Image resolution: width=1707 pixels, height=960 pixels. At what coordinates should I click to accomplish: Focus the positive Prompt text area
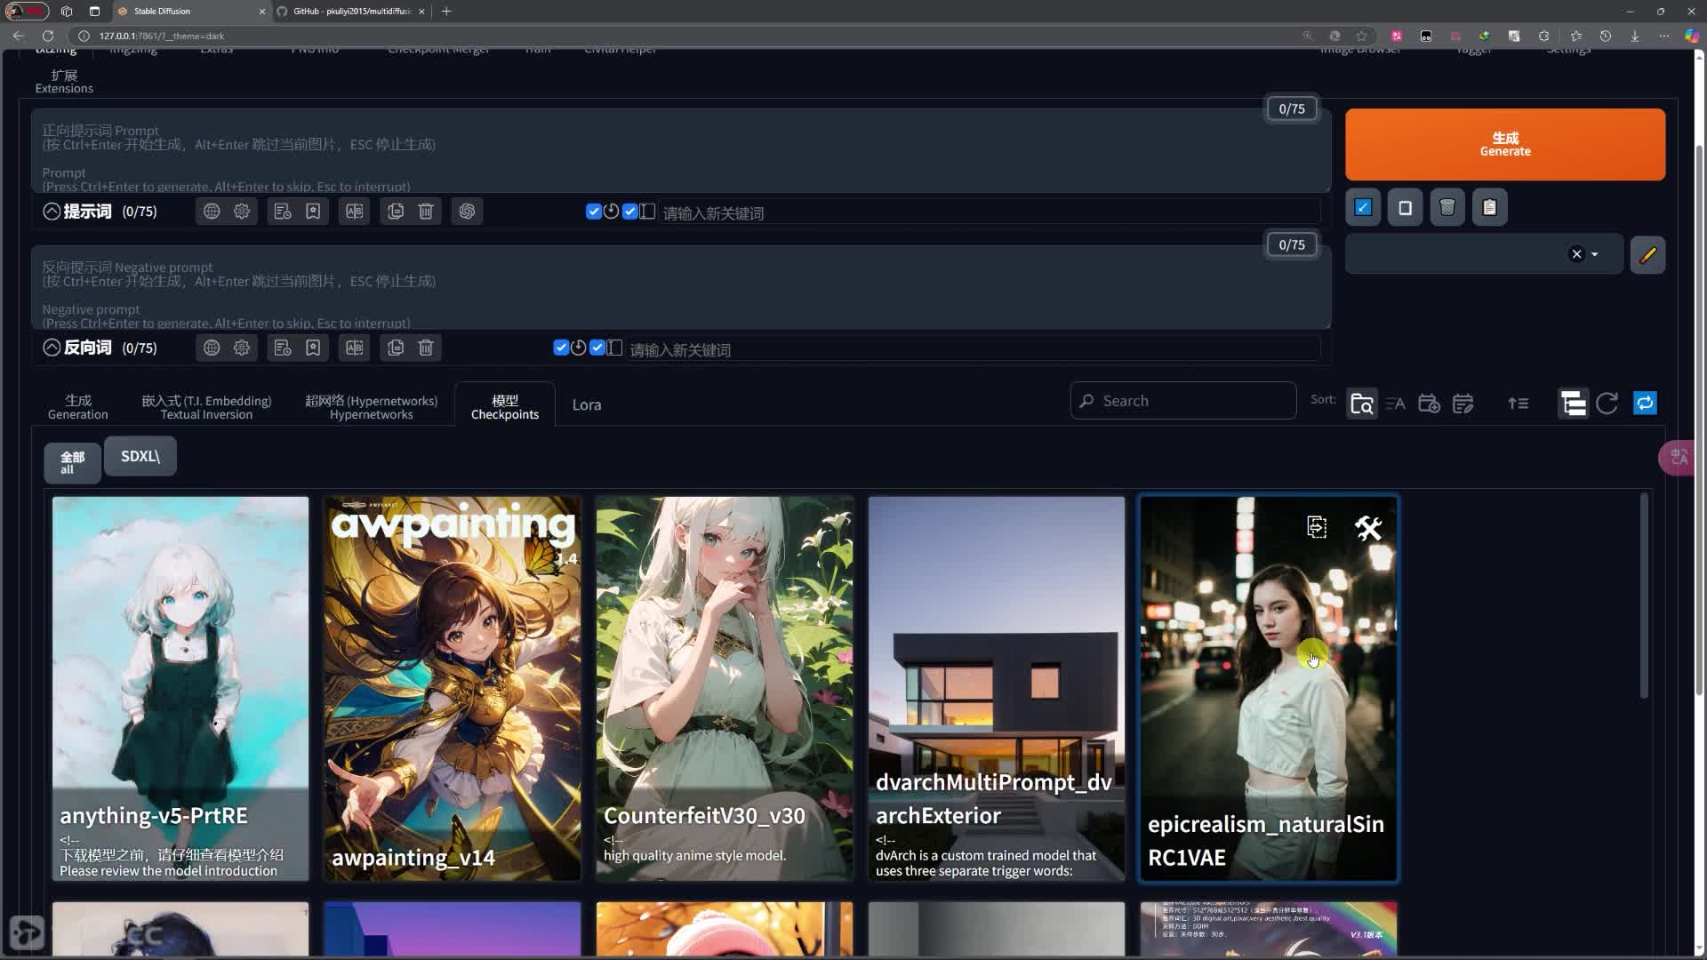click(x=681, y=151)
